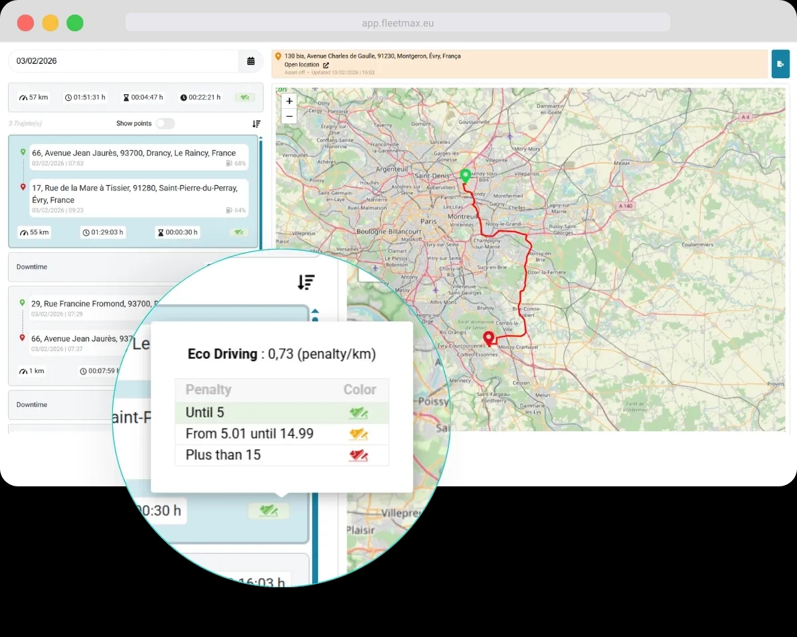Click red pin beside Rue de la Mare à Tissier
The height and width of the screenshot is (637, 797).
click(23, 187)
